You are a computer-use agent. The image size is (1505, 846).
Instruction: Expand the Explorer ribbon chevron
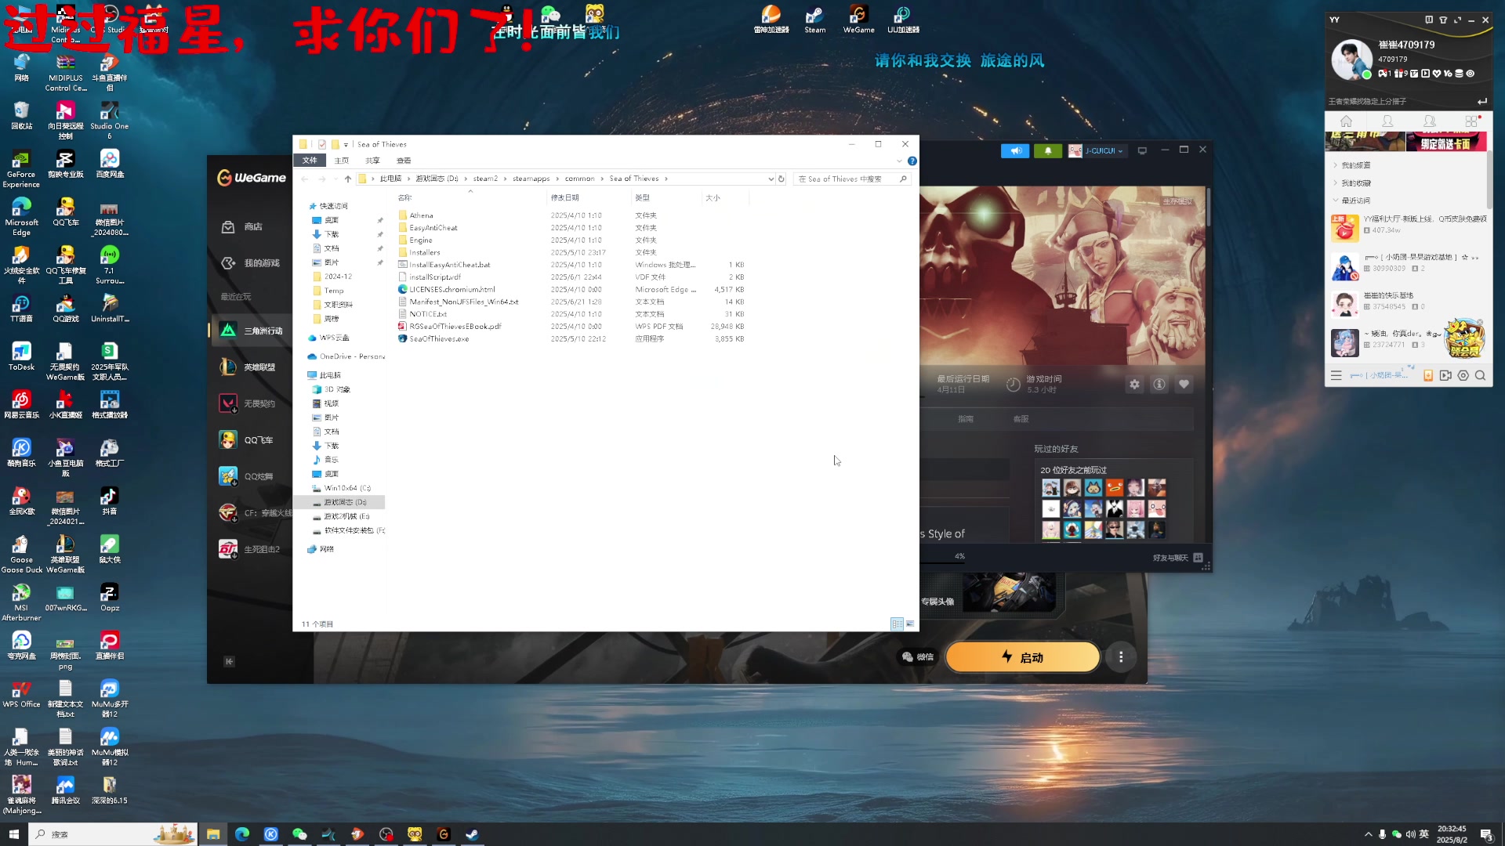click(x=899, y=161)
